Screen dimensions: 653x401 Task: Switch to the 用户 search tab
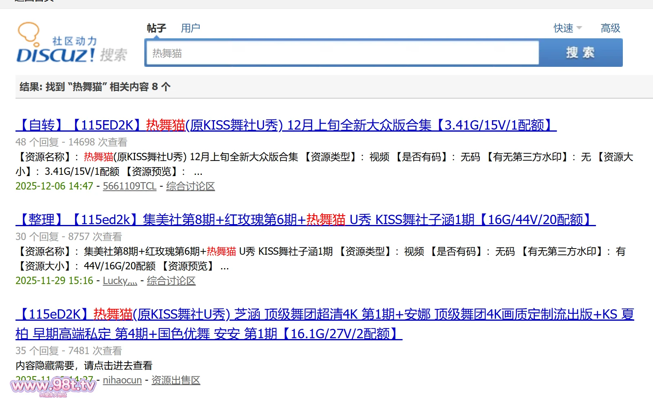(x=190, y=28)
